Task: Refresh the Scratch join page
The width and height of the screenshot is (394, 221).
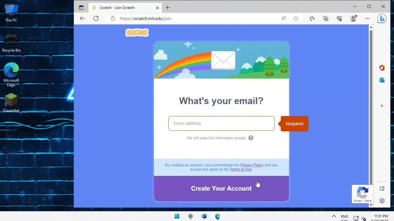Action: tap(96, 18)
